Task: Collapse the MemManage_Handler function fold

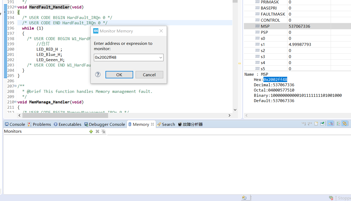Action: pos(15,102)
